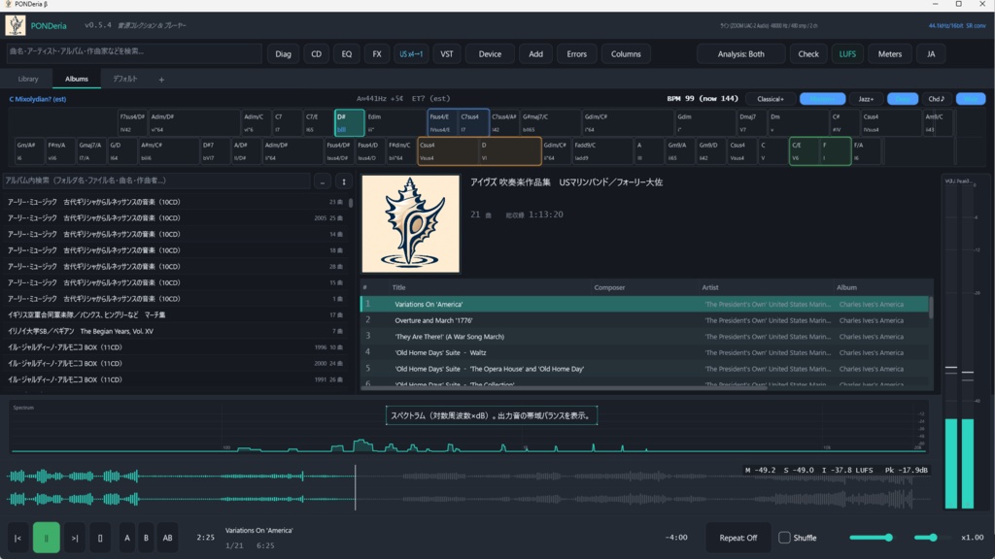The image size is (995, 559).
Task: Select the Albums tab
Action: click(x=76, y=80)
